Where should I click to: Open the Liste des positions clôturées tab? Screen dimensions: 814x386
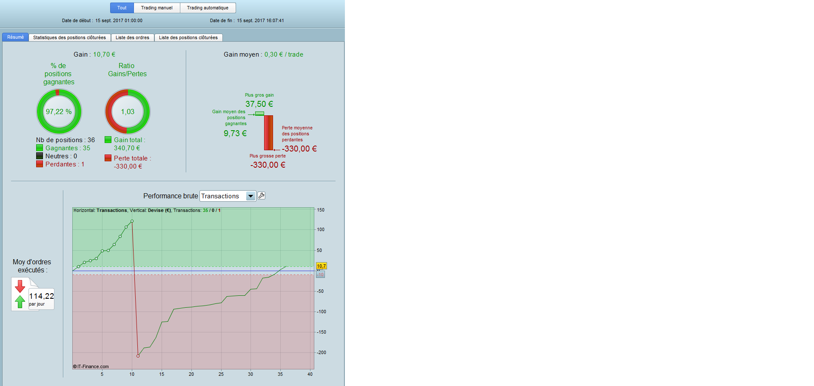[x=188, y=37]
